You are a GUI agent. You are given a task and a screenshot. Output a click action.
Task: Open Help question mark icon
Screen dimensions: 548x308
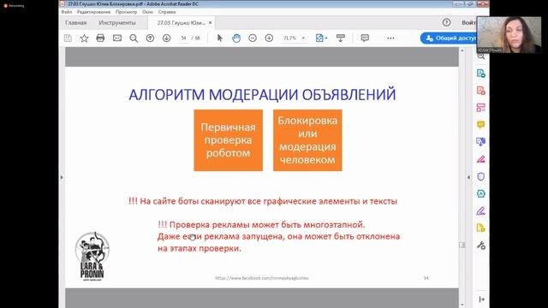[446, 22]
